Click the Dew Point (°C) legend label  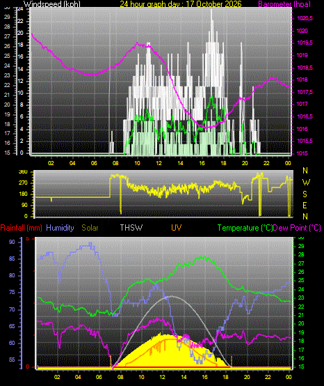pyautogui.click(x=297, y=228)
